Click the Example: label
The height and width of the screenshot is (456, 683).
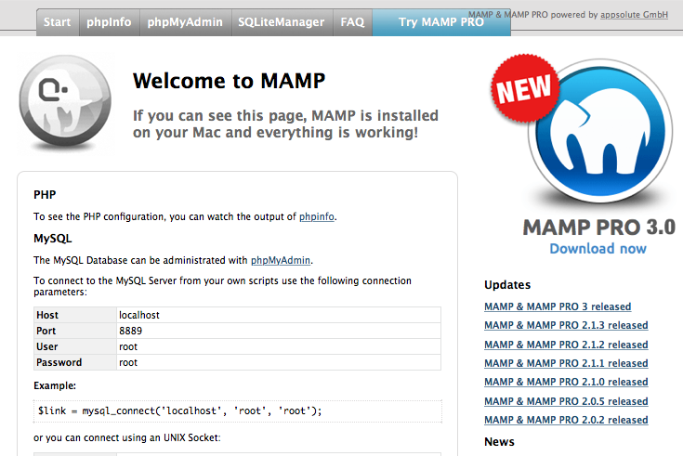(x=55, y=385)
